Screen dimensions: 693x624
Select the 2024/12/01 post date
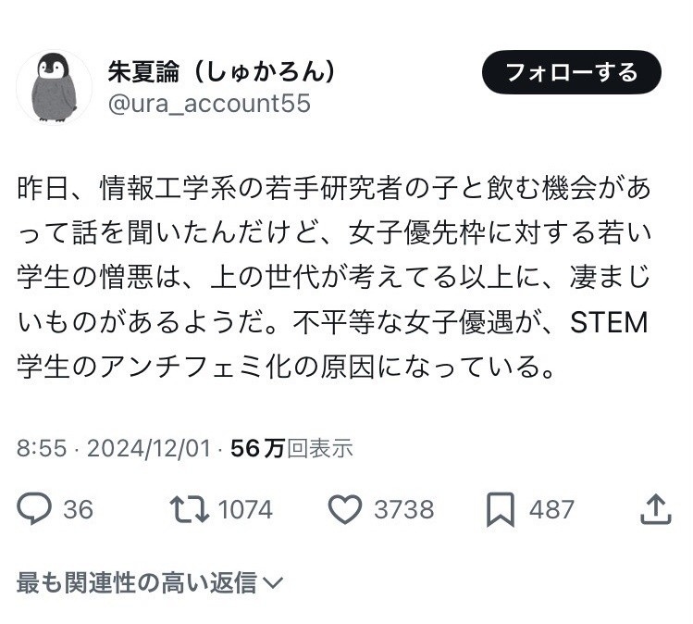[x=149, y=448]
